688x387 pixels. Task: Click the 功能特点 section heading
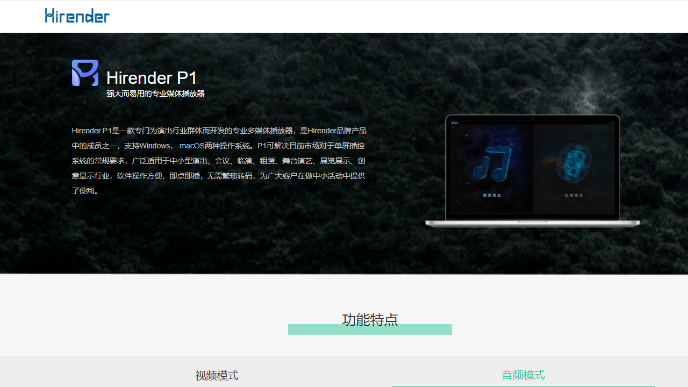(370, 320)
